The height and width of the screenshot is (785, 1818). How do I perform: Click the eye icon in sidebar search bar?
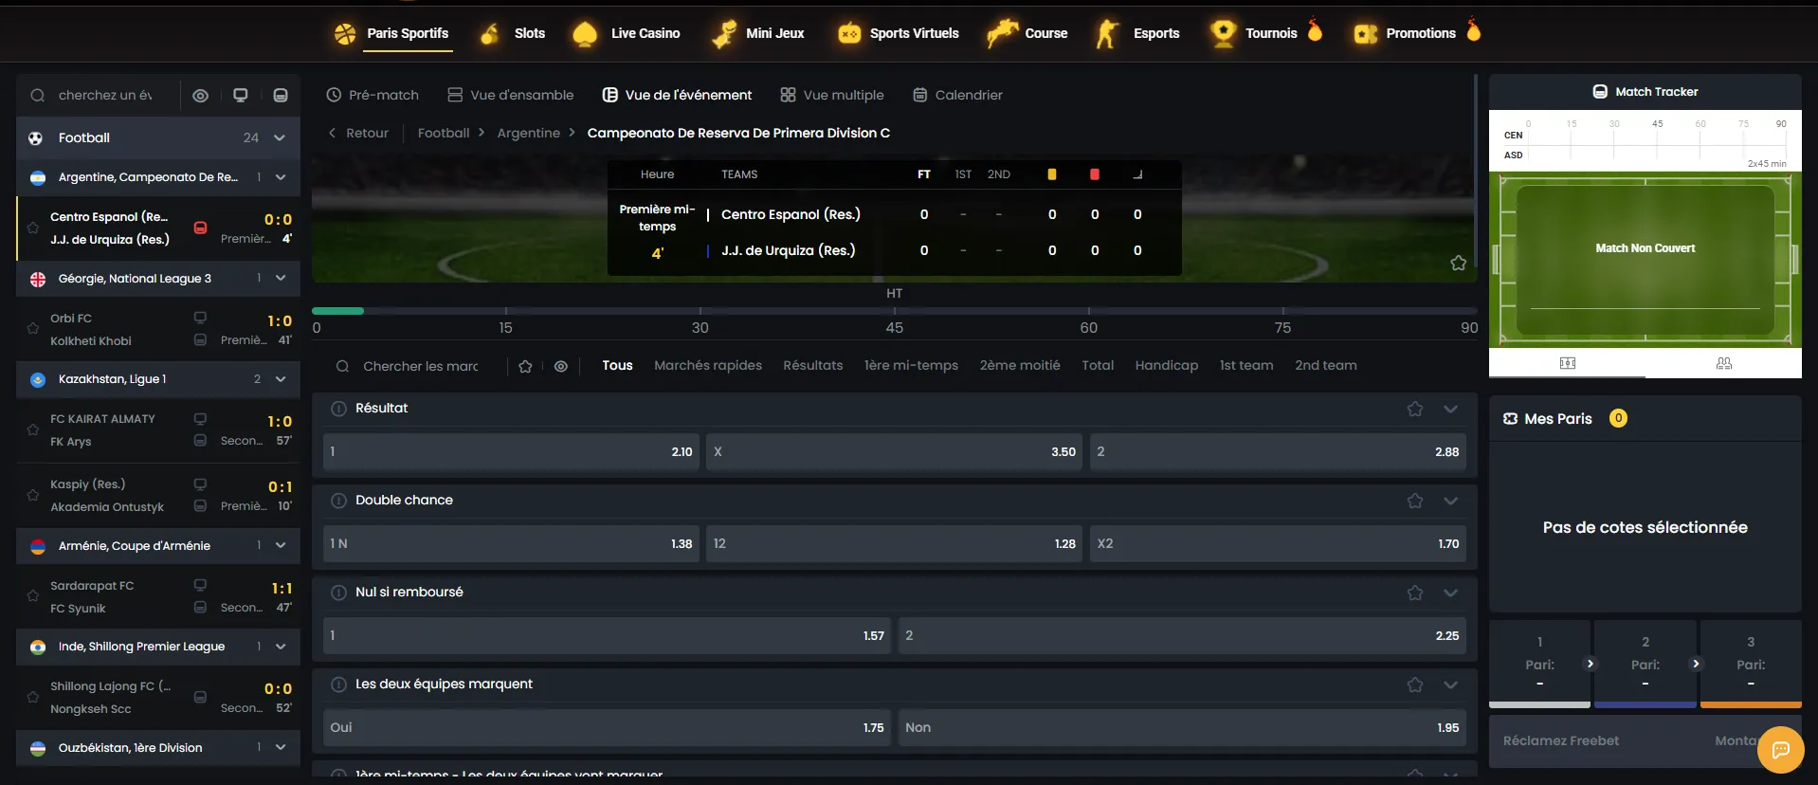[200, 96]
